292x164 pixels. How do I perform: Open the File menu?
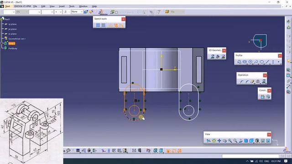pyautogui.click(x=35, y=6)
